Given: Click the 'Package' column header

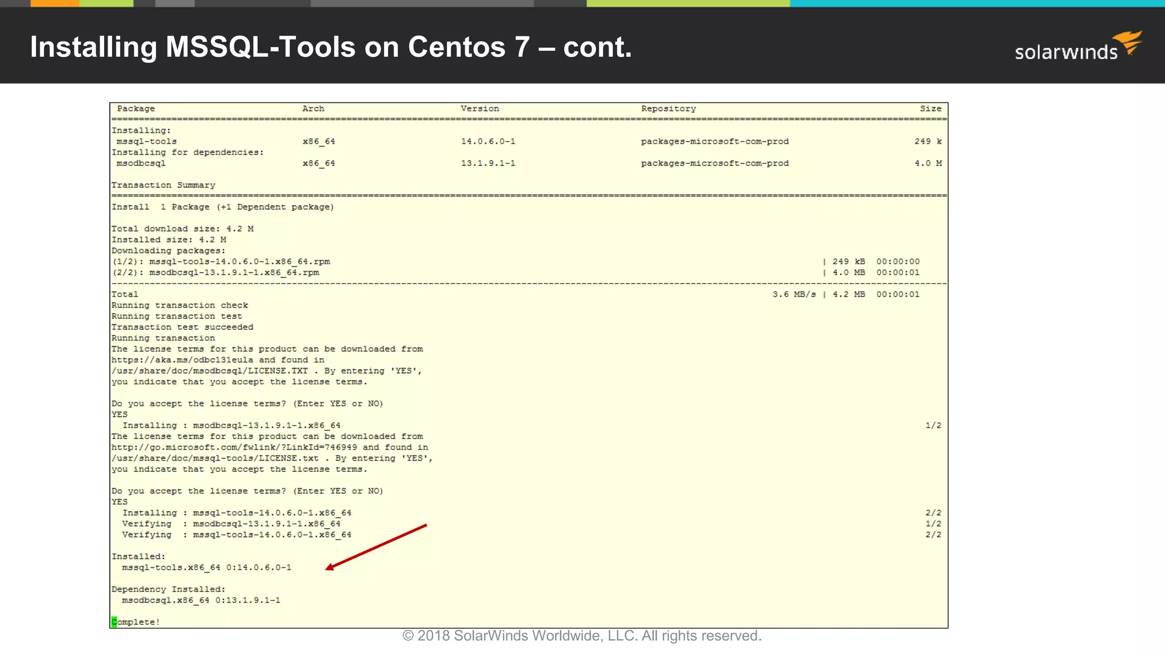Looking at the screenshot, I should coord(136,109).
